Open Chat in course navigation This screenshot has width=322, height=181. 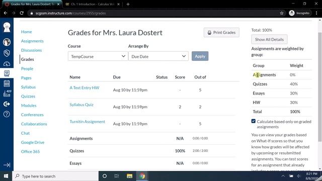click(x=25, y=133)
